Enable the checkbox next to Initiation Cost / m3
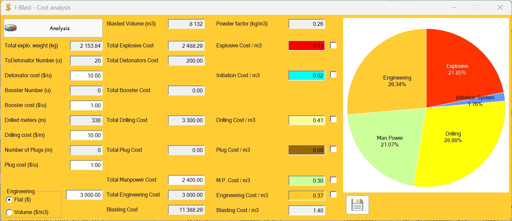Image resolution: width=512 pixels, height=221 pixels. coord(333,75)
